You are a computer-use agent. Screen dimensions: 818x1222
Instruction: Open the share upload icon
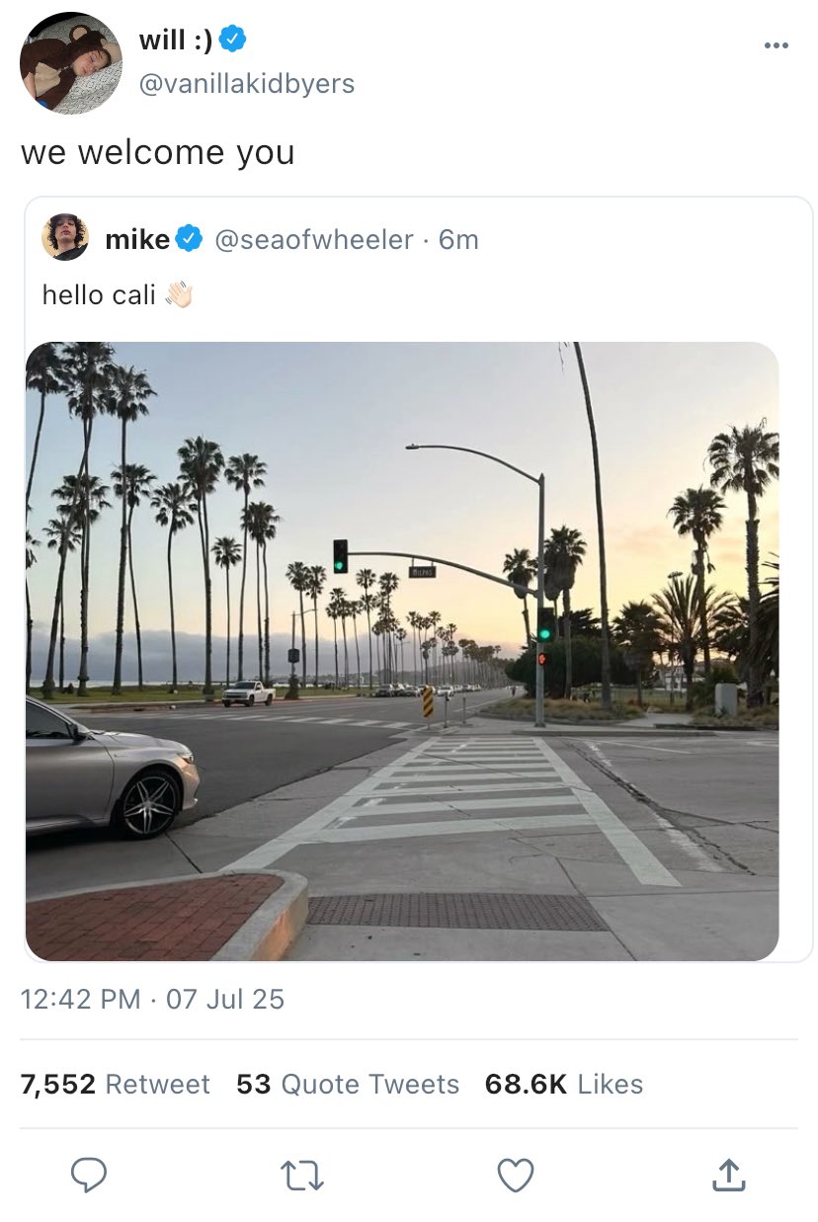pos(727,1174)
